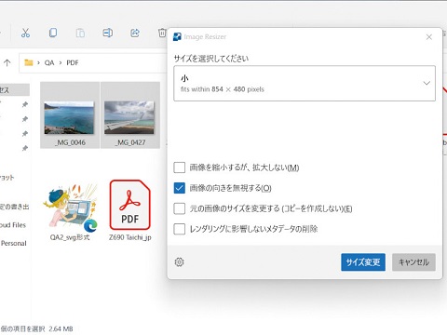
Task: Click the up arrow navigation icon
Action: point(7,63)
